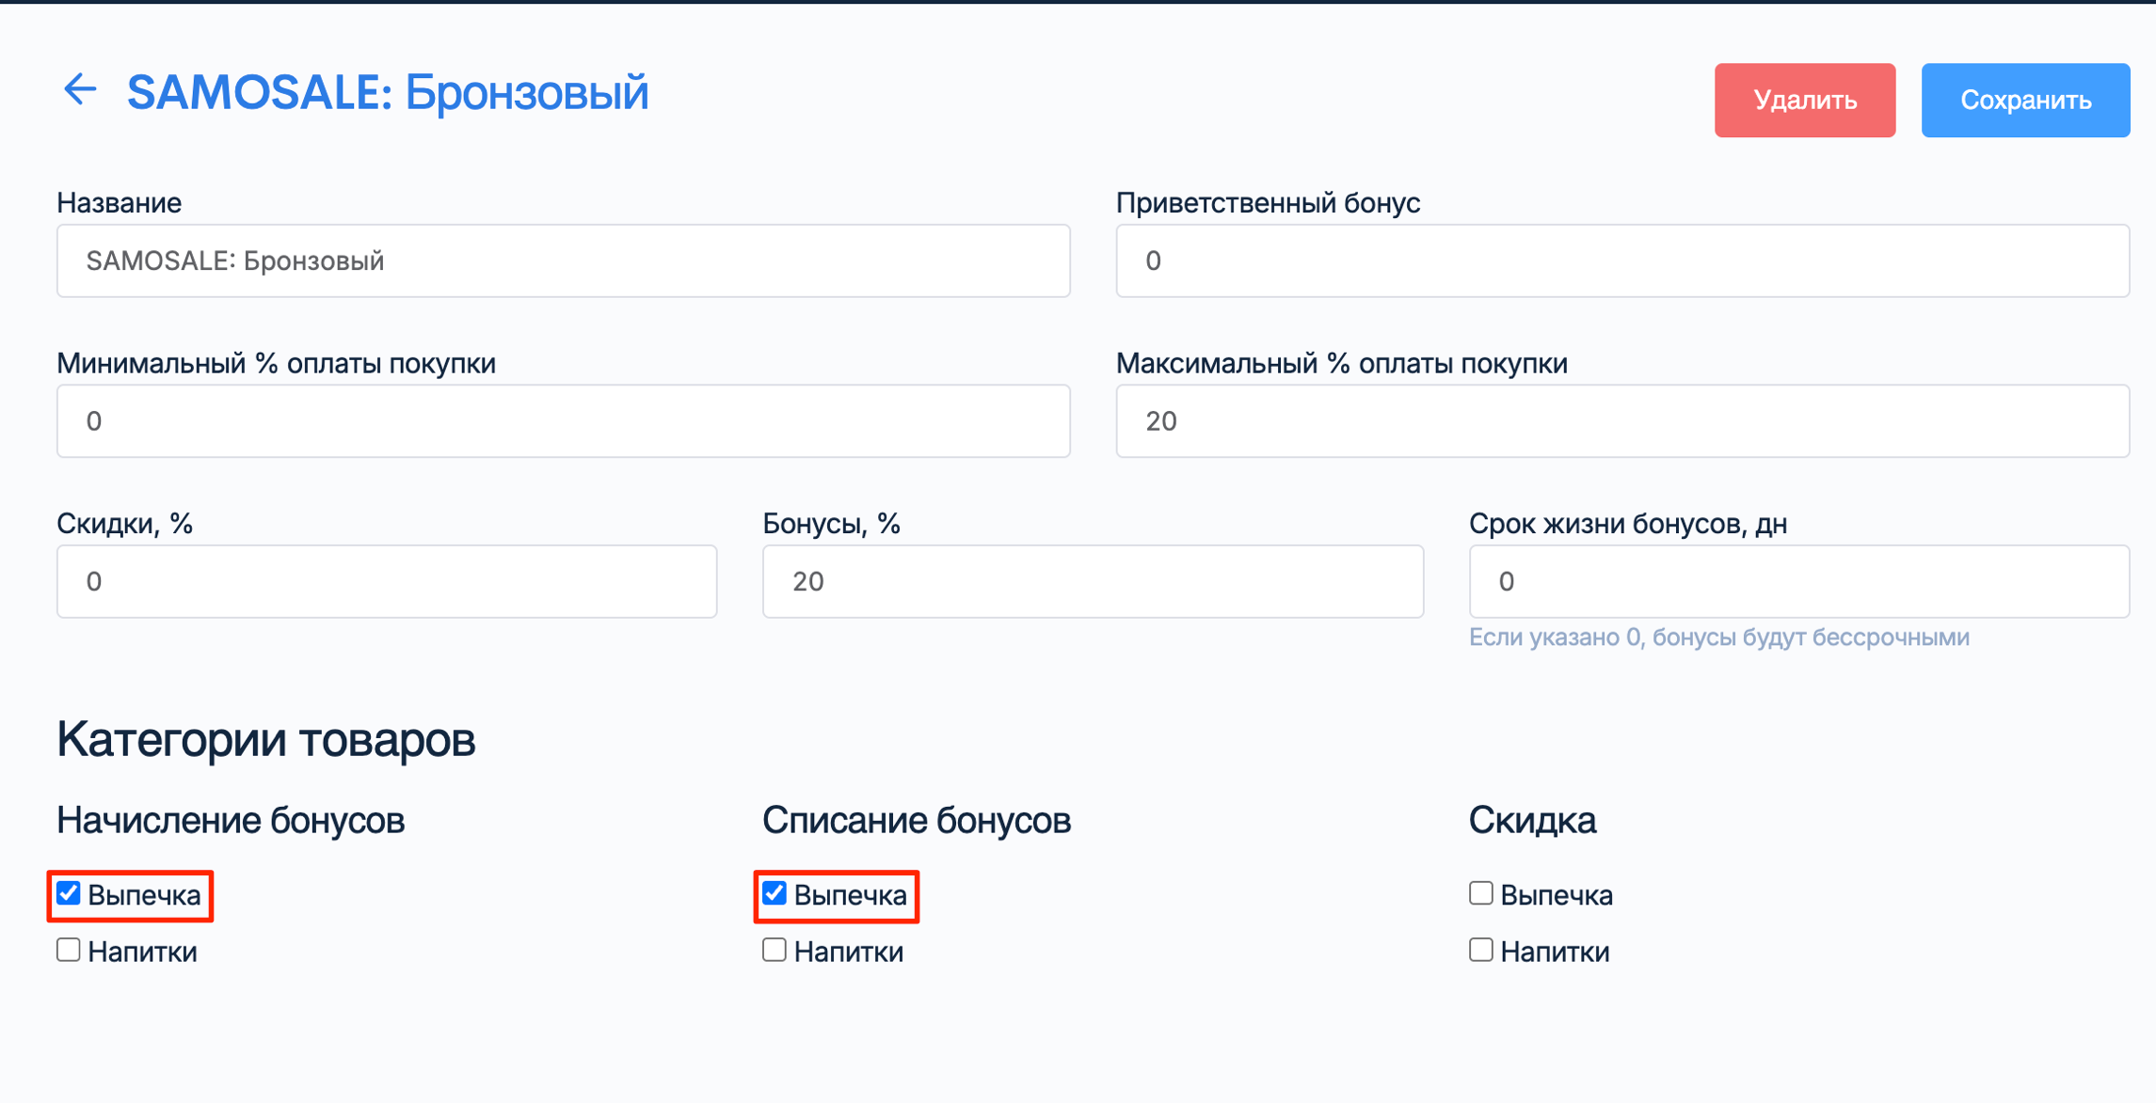Click the back arrow icon
This screenshot has height=1103, width=2156.
(x=80, y=89)
